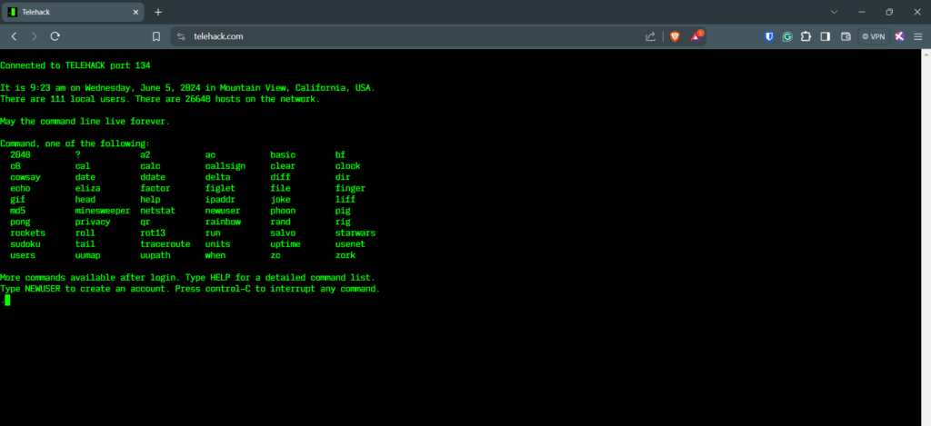Click the 'newuser' command text
Viewport: 931px width, 426px height.
click(x=223, y=211)
